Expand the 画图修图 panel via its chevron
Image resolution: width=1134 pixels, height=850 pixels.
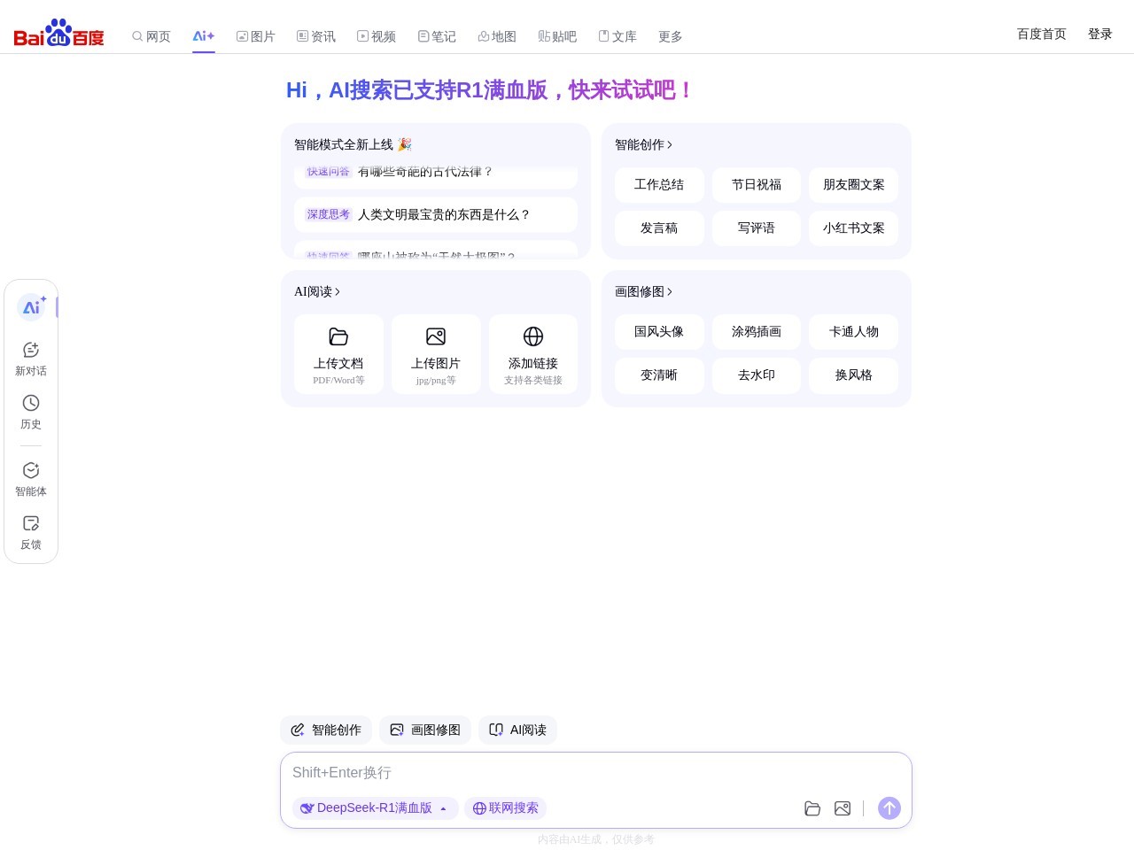pyautogui.click(x=670, y=291)
